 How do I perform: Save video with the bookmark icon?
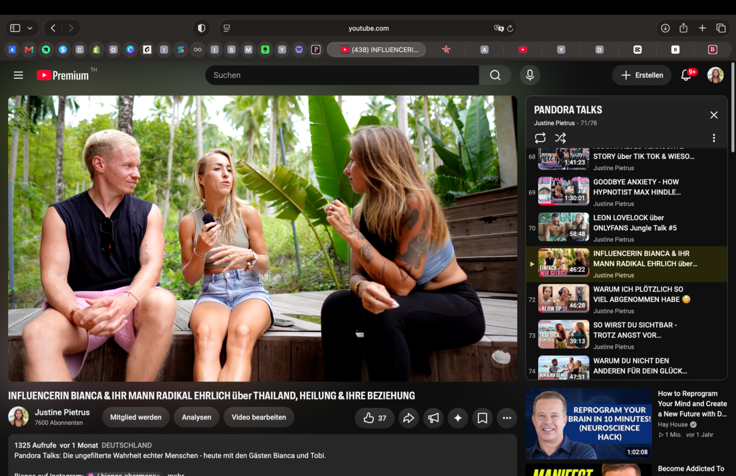(x=482, y=418)
